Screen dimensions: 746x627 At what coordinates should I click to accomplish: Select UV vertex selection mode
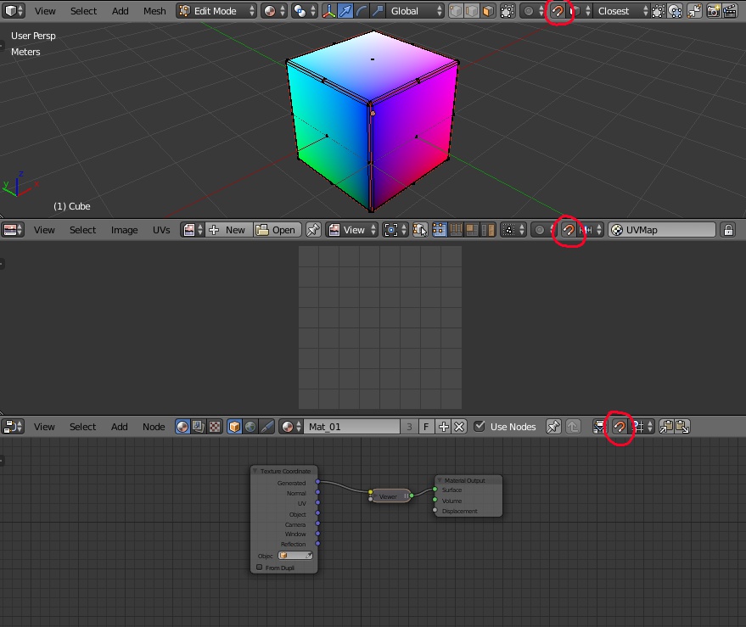(x=439, y=230)
